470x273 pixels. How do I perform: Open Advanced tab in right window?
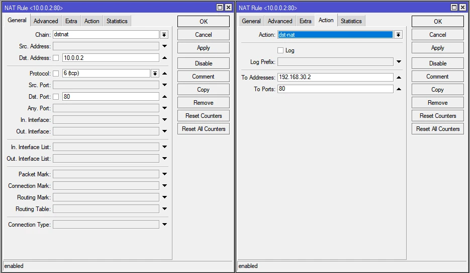click(x=280, y=21)
